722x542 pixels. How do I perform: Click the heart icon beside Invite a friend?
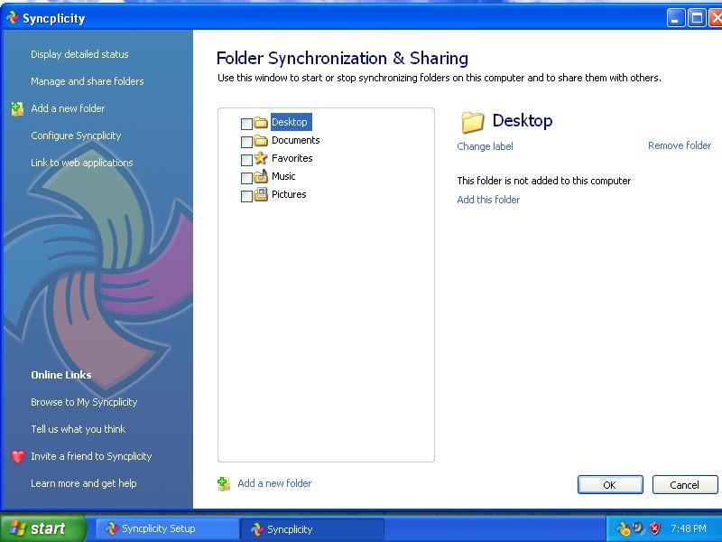click(x=17, y=456)
